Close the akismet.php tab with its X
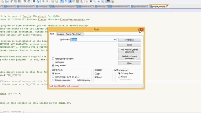This screenshot has width=201, height=113. (92, 6)
